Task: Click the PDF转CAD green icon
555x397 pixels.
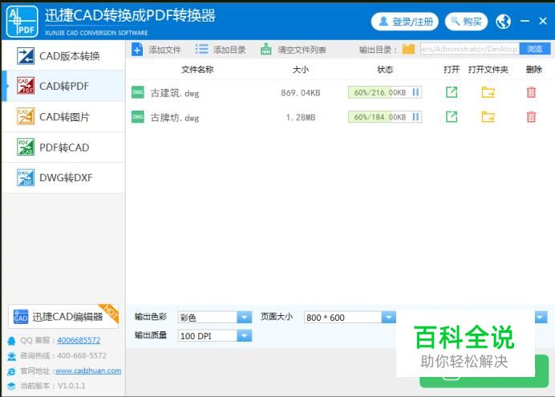Action: click(26, 147)
